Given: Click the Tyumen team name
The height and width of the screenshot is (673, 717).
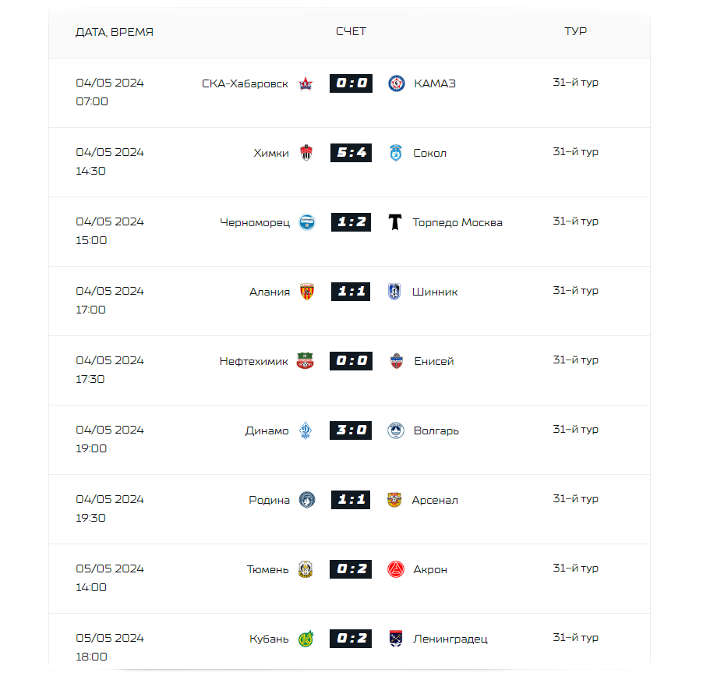Looking at the screenshot, I should point(268,569).
